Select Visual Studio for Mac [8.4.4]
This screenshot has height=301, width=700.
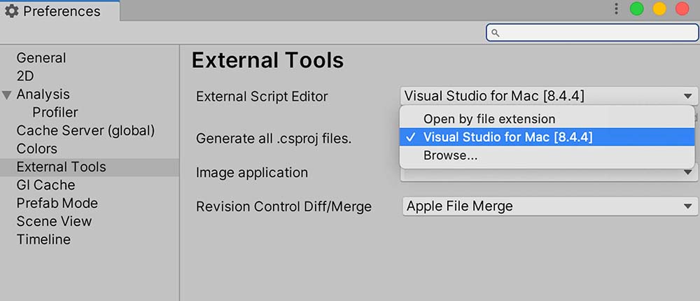click(x=507, y=137)
